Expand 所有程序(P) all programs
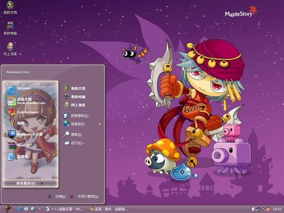This screenshot has width=284, height=213. [x=30, y=183]
